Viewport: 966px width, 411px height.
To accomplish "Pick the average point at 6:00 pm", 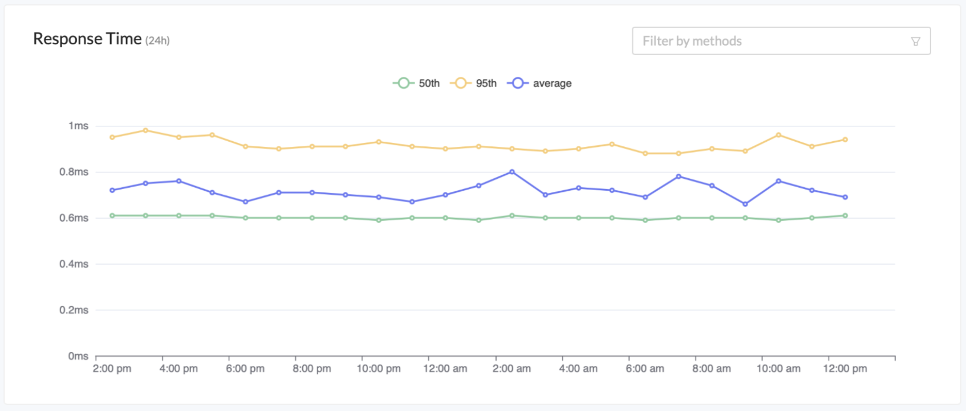I will (245, 202).
